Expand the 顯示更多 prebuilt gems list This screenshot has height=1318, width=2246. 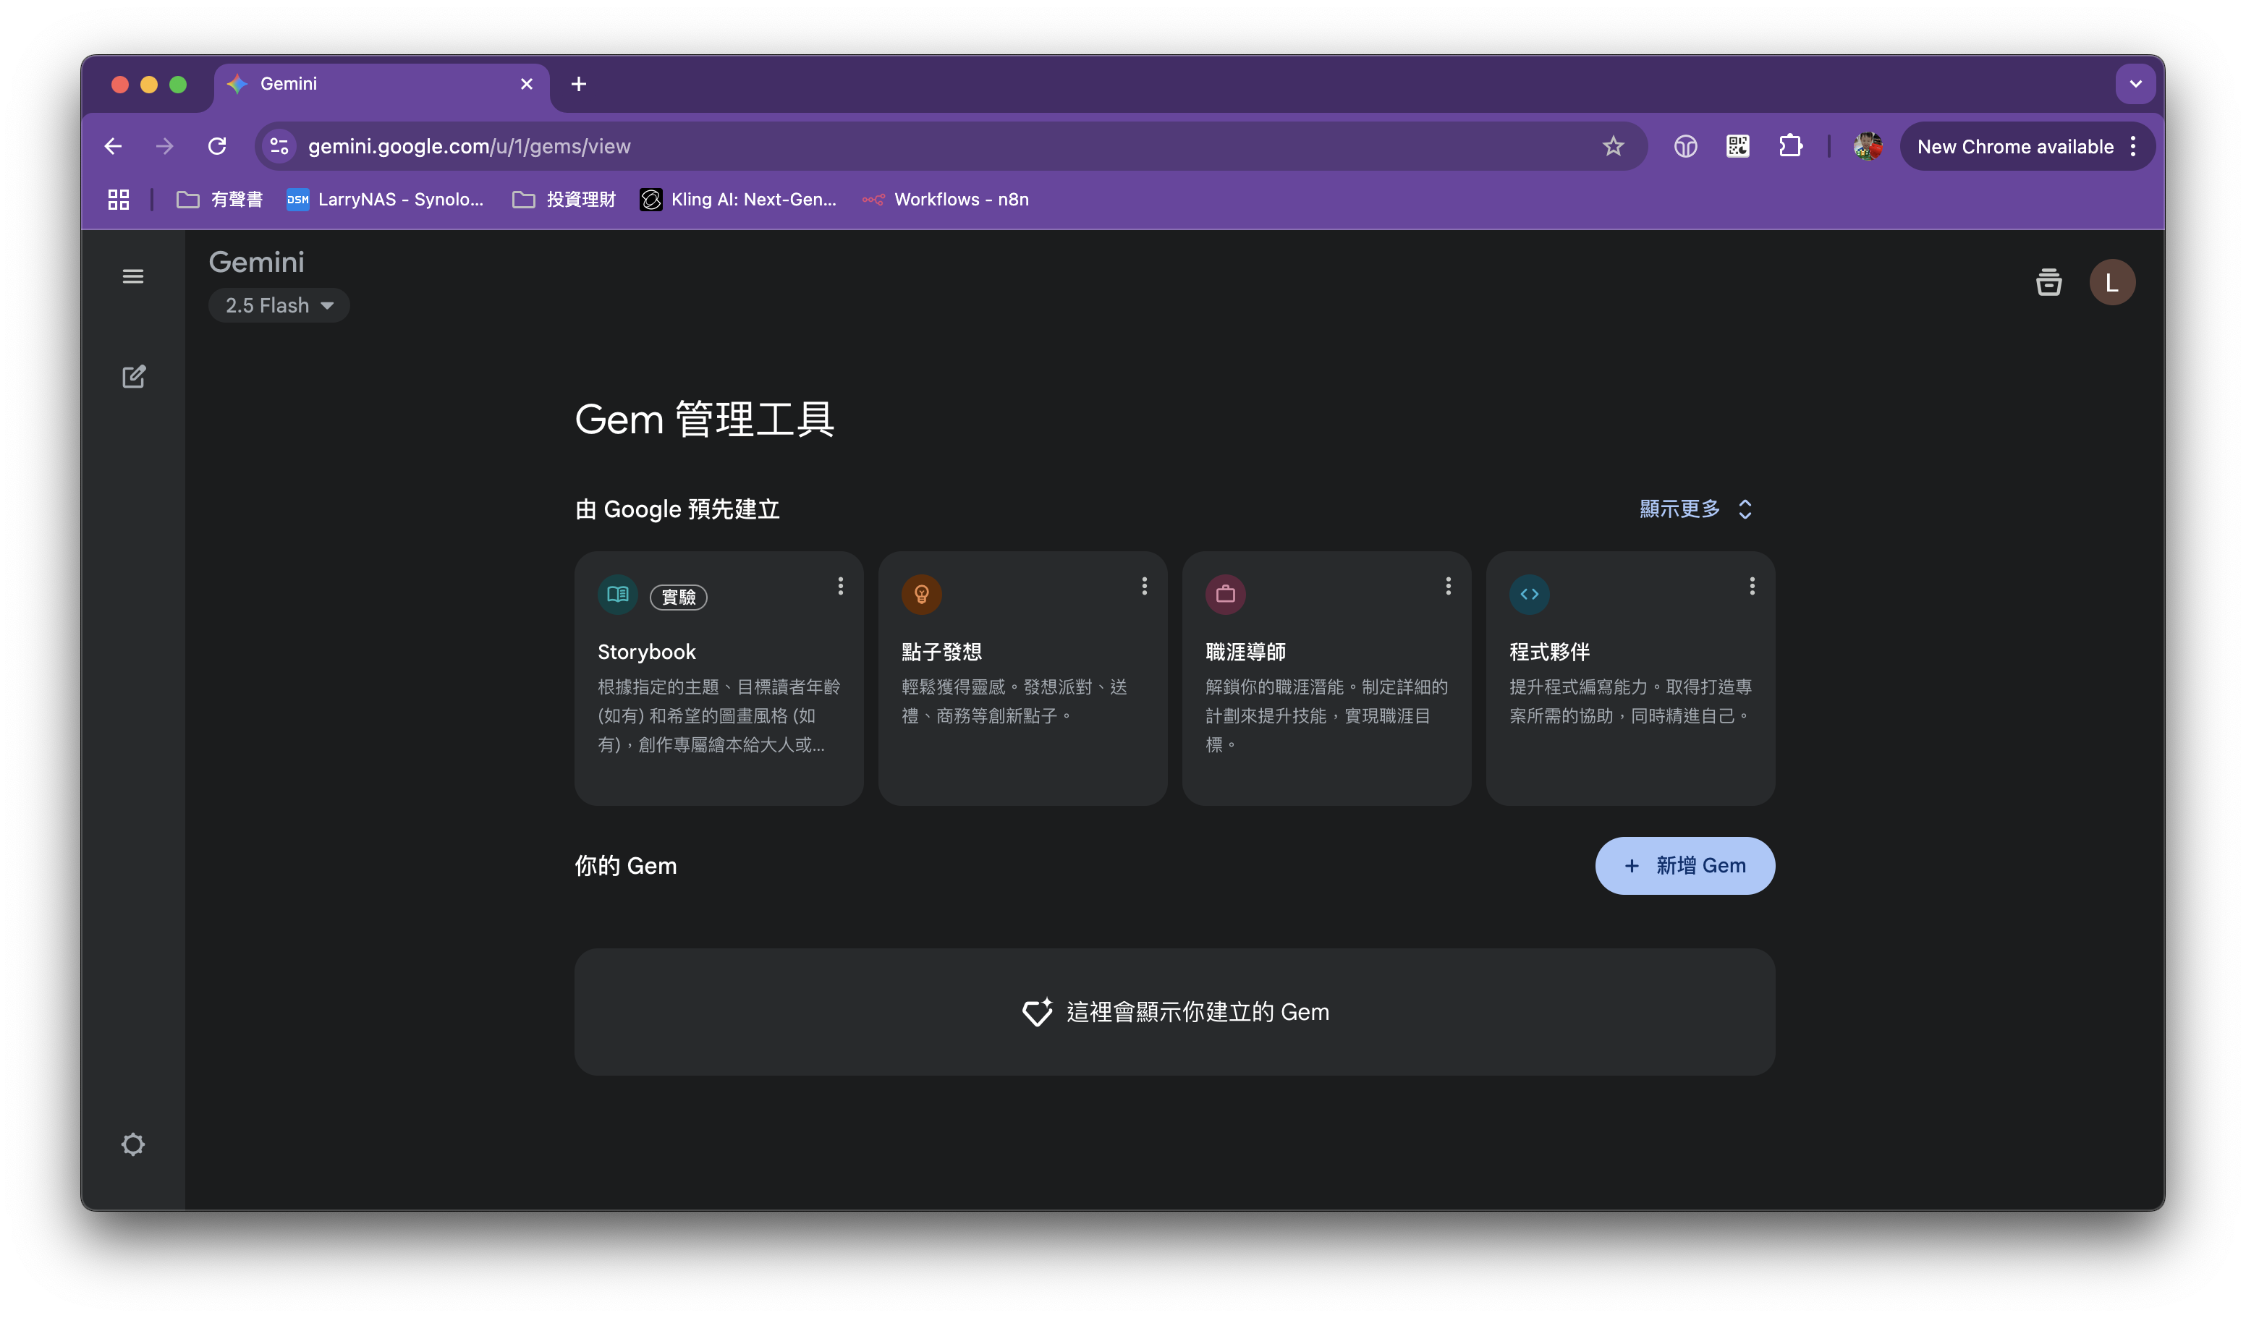1696,509
